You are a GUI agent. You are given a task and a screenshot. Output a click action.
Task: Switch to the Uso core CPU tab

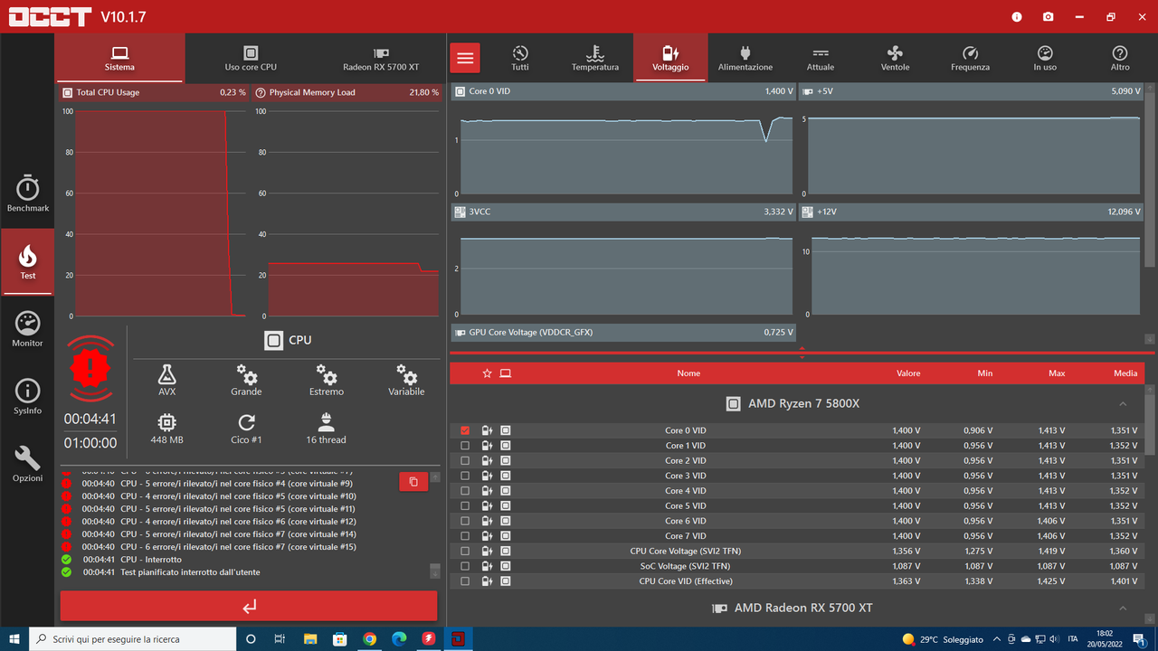click(251, 59)
